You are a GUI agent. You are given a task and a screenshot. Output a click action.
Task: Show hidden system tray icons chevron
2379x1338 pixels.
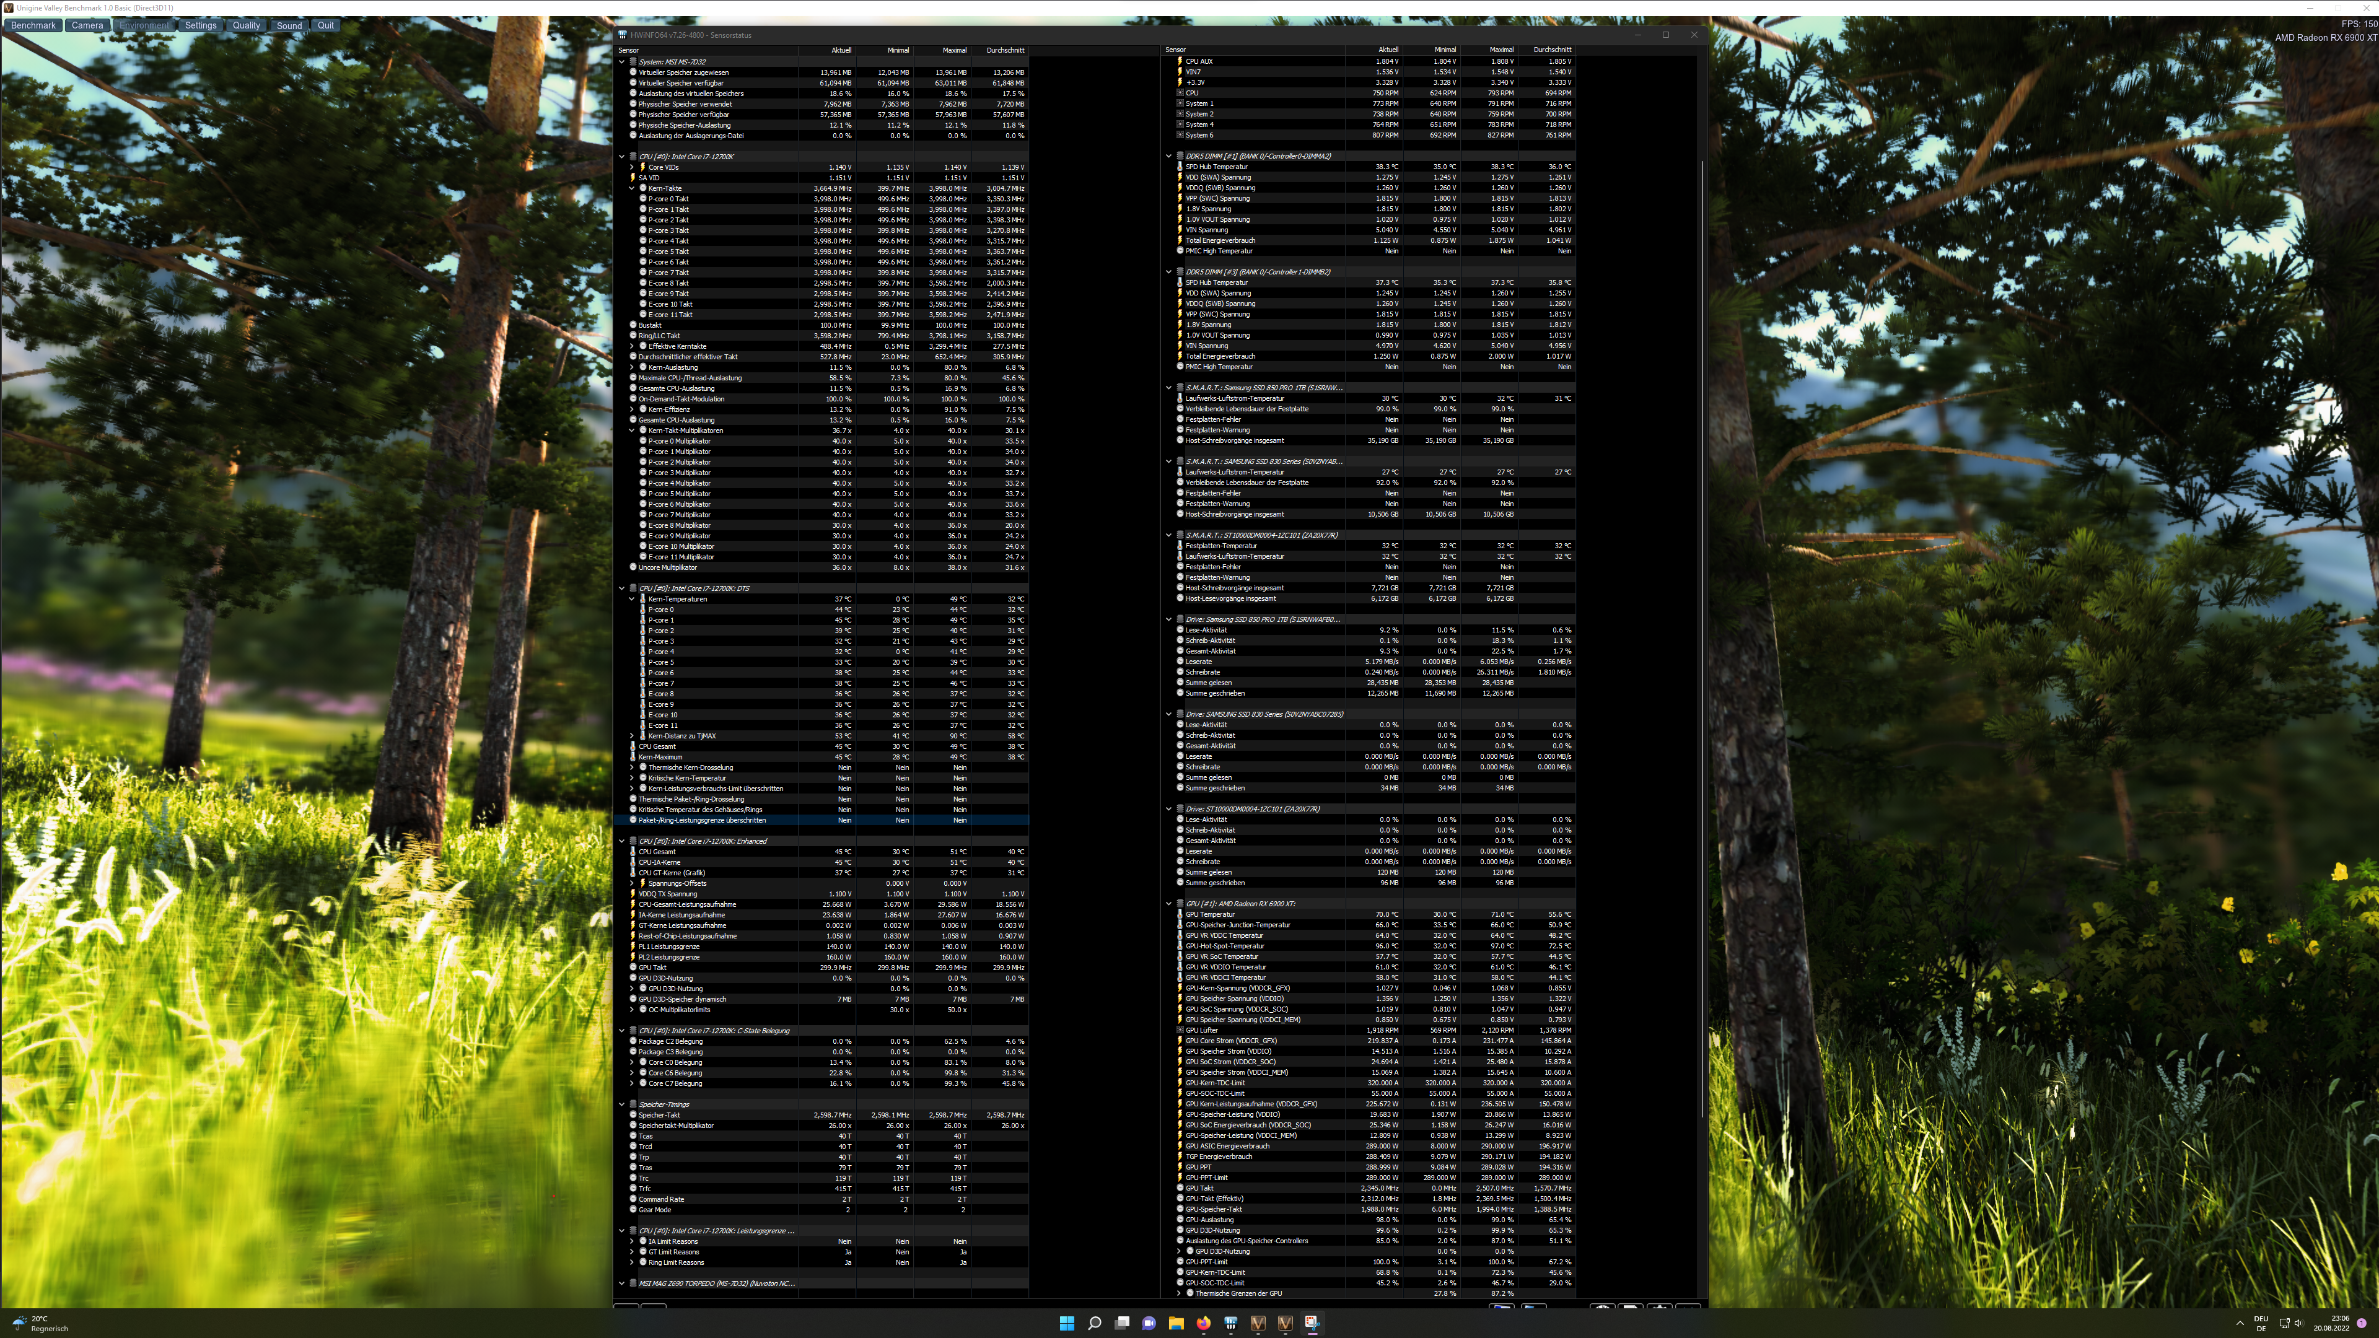[2240, 1323]
